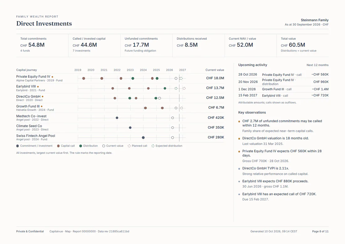Select Growth Fund III's current value circle
Image resolution: width=345 pixels, height=244 pixels.
coord(176,108)
